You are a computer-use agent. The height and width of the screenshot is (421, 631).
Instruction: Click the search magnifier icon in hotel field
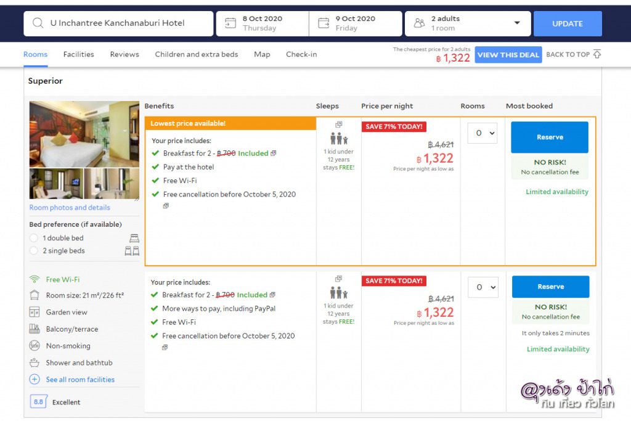click(x=38, y=23)
